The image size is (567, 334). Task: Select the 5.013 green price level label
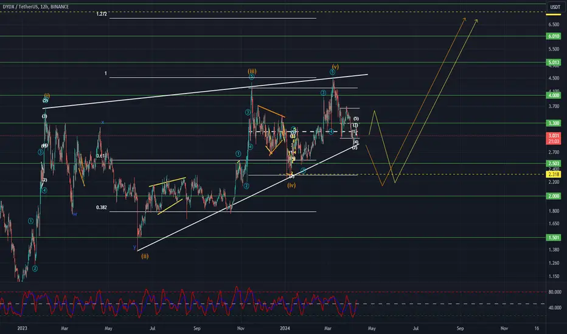(x=553, y=63)
